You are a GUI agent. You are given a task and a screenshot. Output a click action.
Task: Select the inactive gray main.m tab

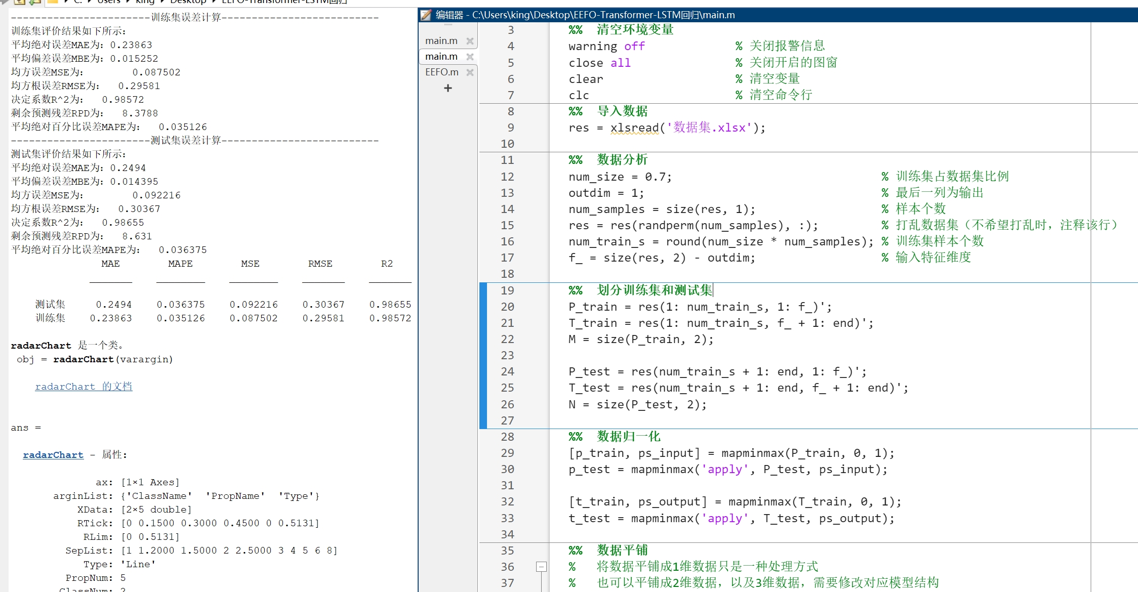[441, 41]
